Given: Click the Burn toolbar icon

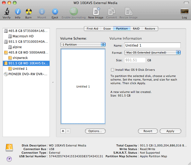Looking at the screenshot, I should coord(29,12).
